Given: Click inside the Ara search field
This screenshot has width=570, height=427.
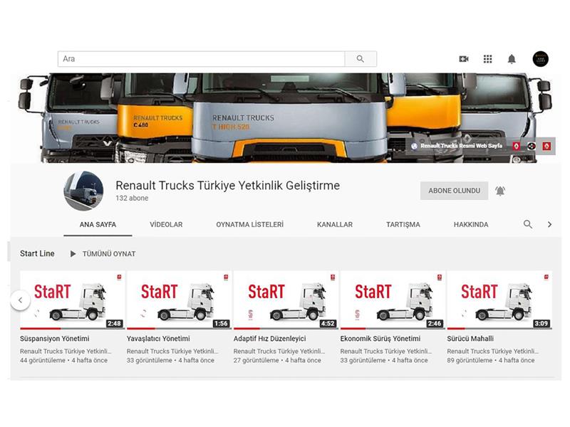Looking at the screenshot, I should pyautogui.click(x=201, y=59).
